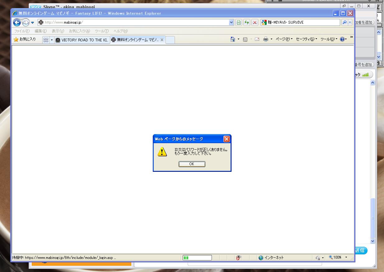Image resolution: width=384 pixels, height=272 pixels.
Task: Click the Print icon in command bar
Action: point(265,39)
